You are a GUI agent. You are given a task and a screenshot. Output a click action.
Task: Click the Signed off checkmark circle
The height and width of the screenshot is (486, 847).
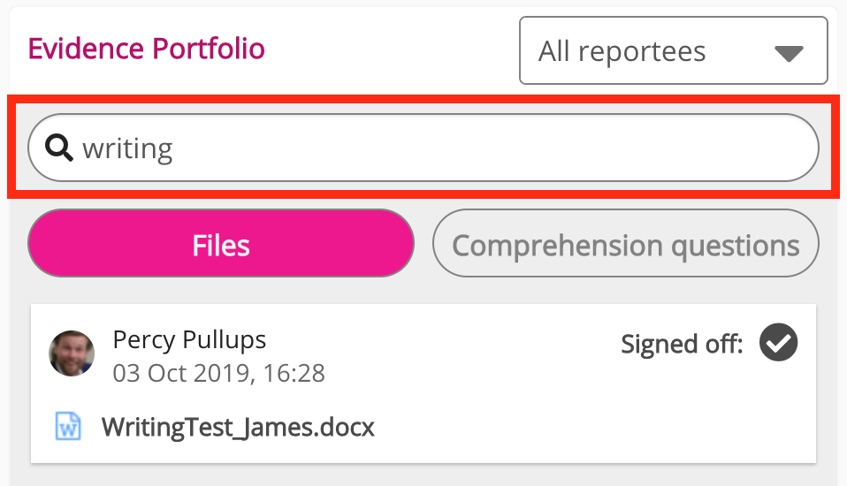click(778, 343)
